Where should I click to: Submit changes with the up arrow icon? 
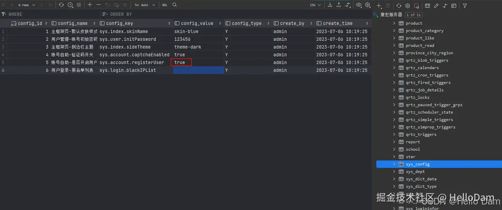coord(125,5)
